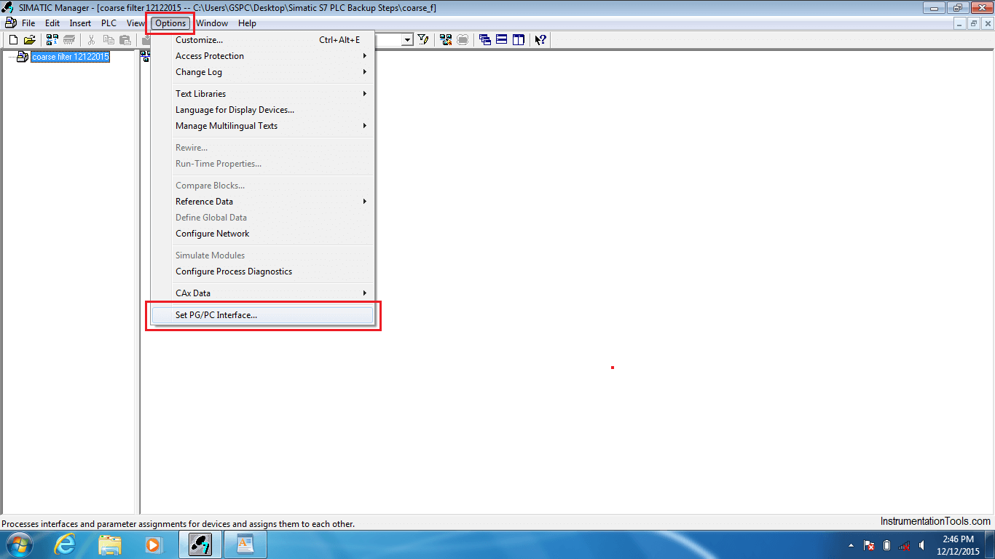Click the Open project folder icon
The image size is (995, 559).
(x=29, y=40)
